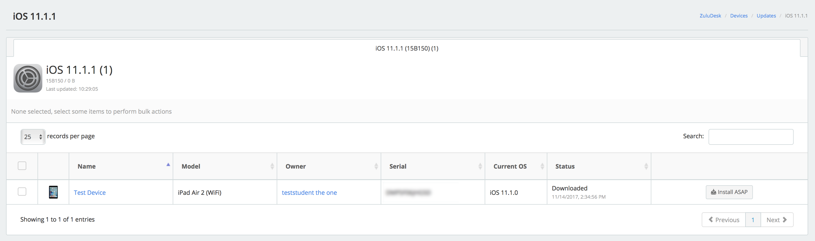The height and width of the screenshot is (241, 815).
Task: Sort table by Name column
Action: [121, 166]
